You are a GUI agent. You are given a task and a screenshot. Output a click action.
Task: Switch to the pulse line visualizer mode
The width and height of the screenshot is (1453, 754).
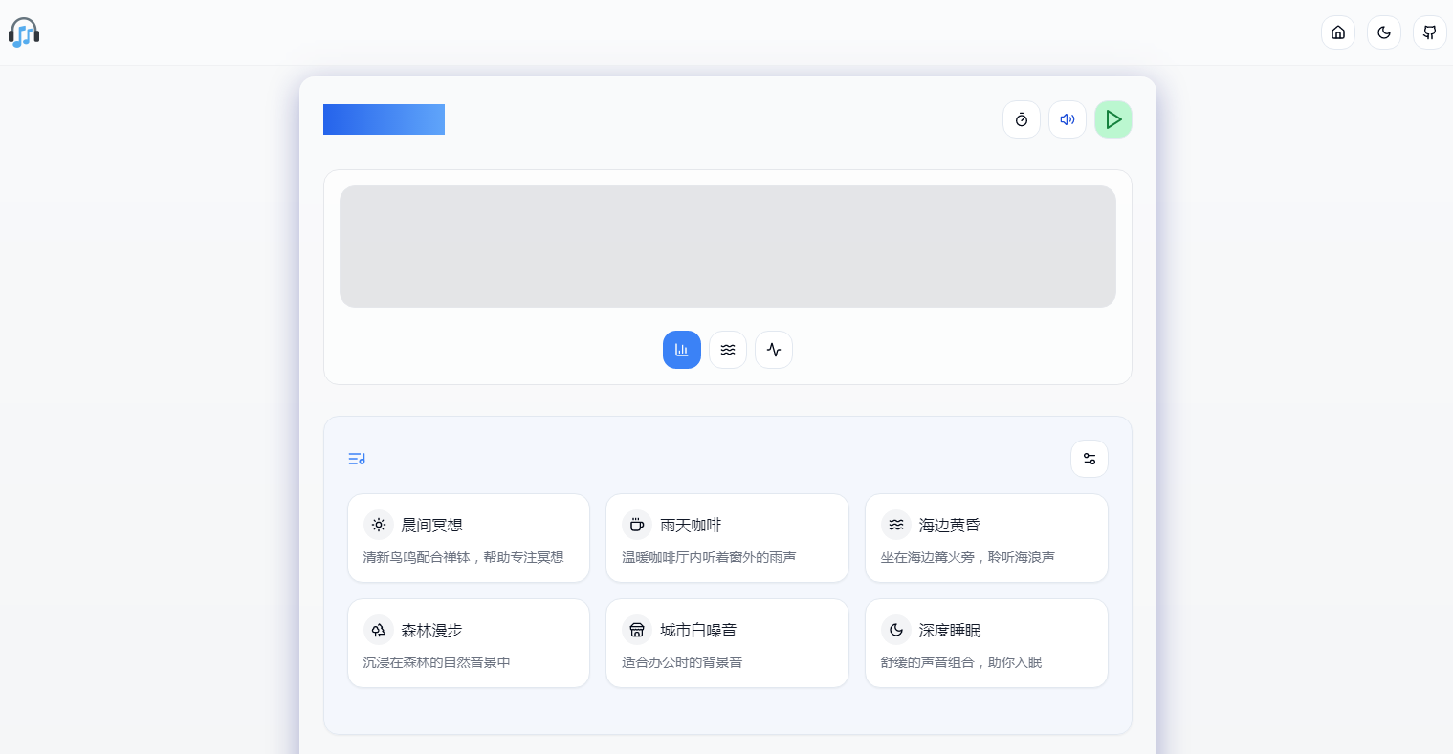click(774, 350)
